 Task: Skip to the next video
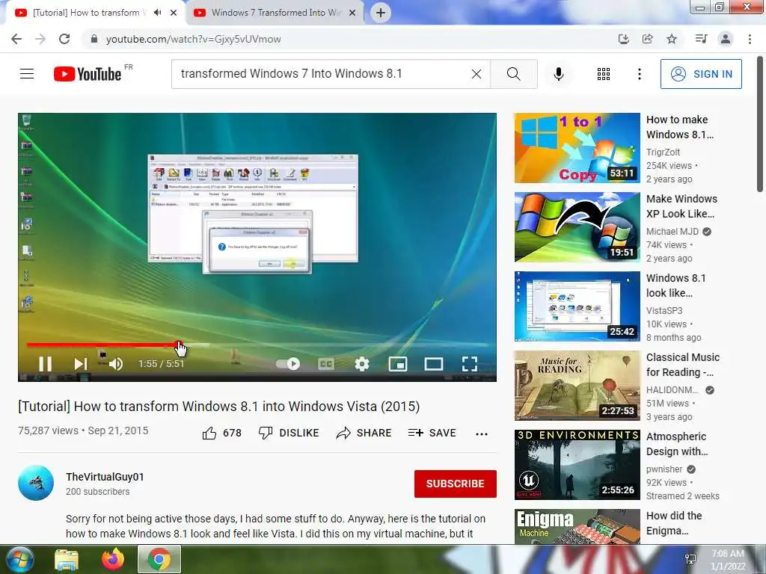[x=81, y=364]
